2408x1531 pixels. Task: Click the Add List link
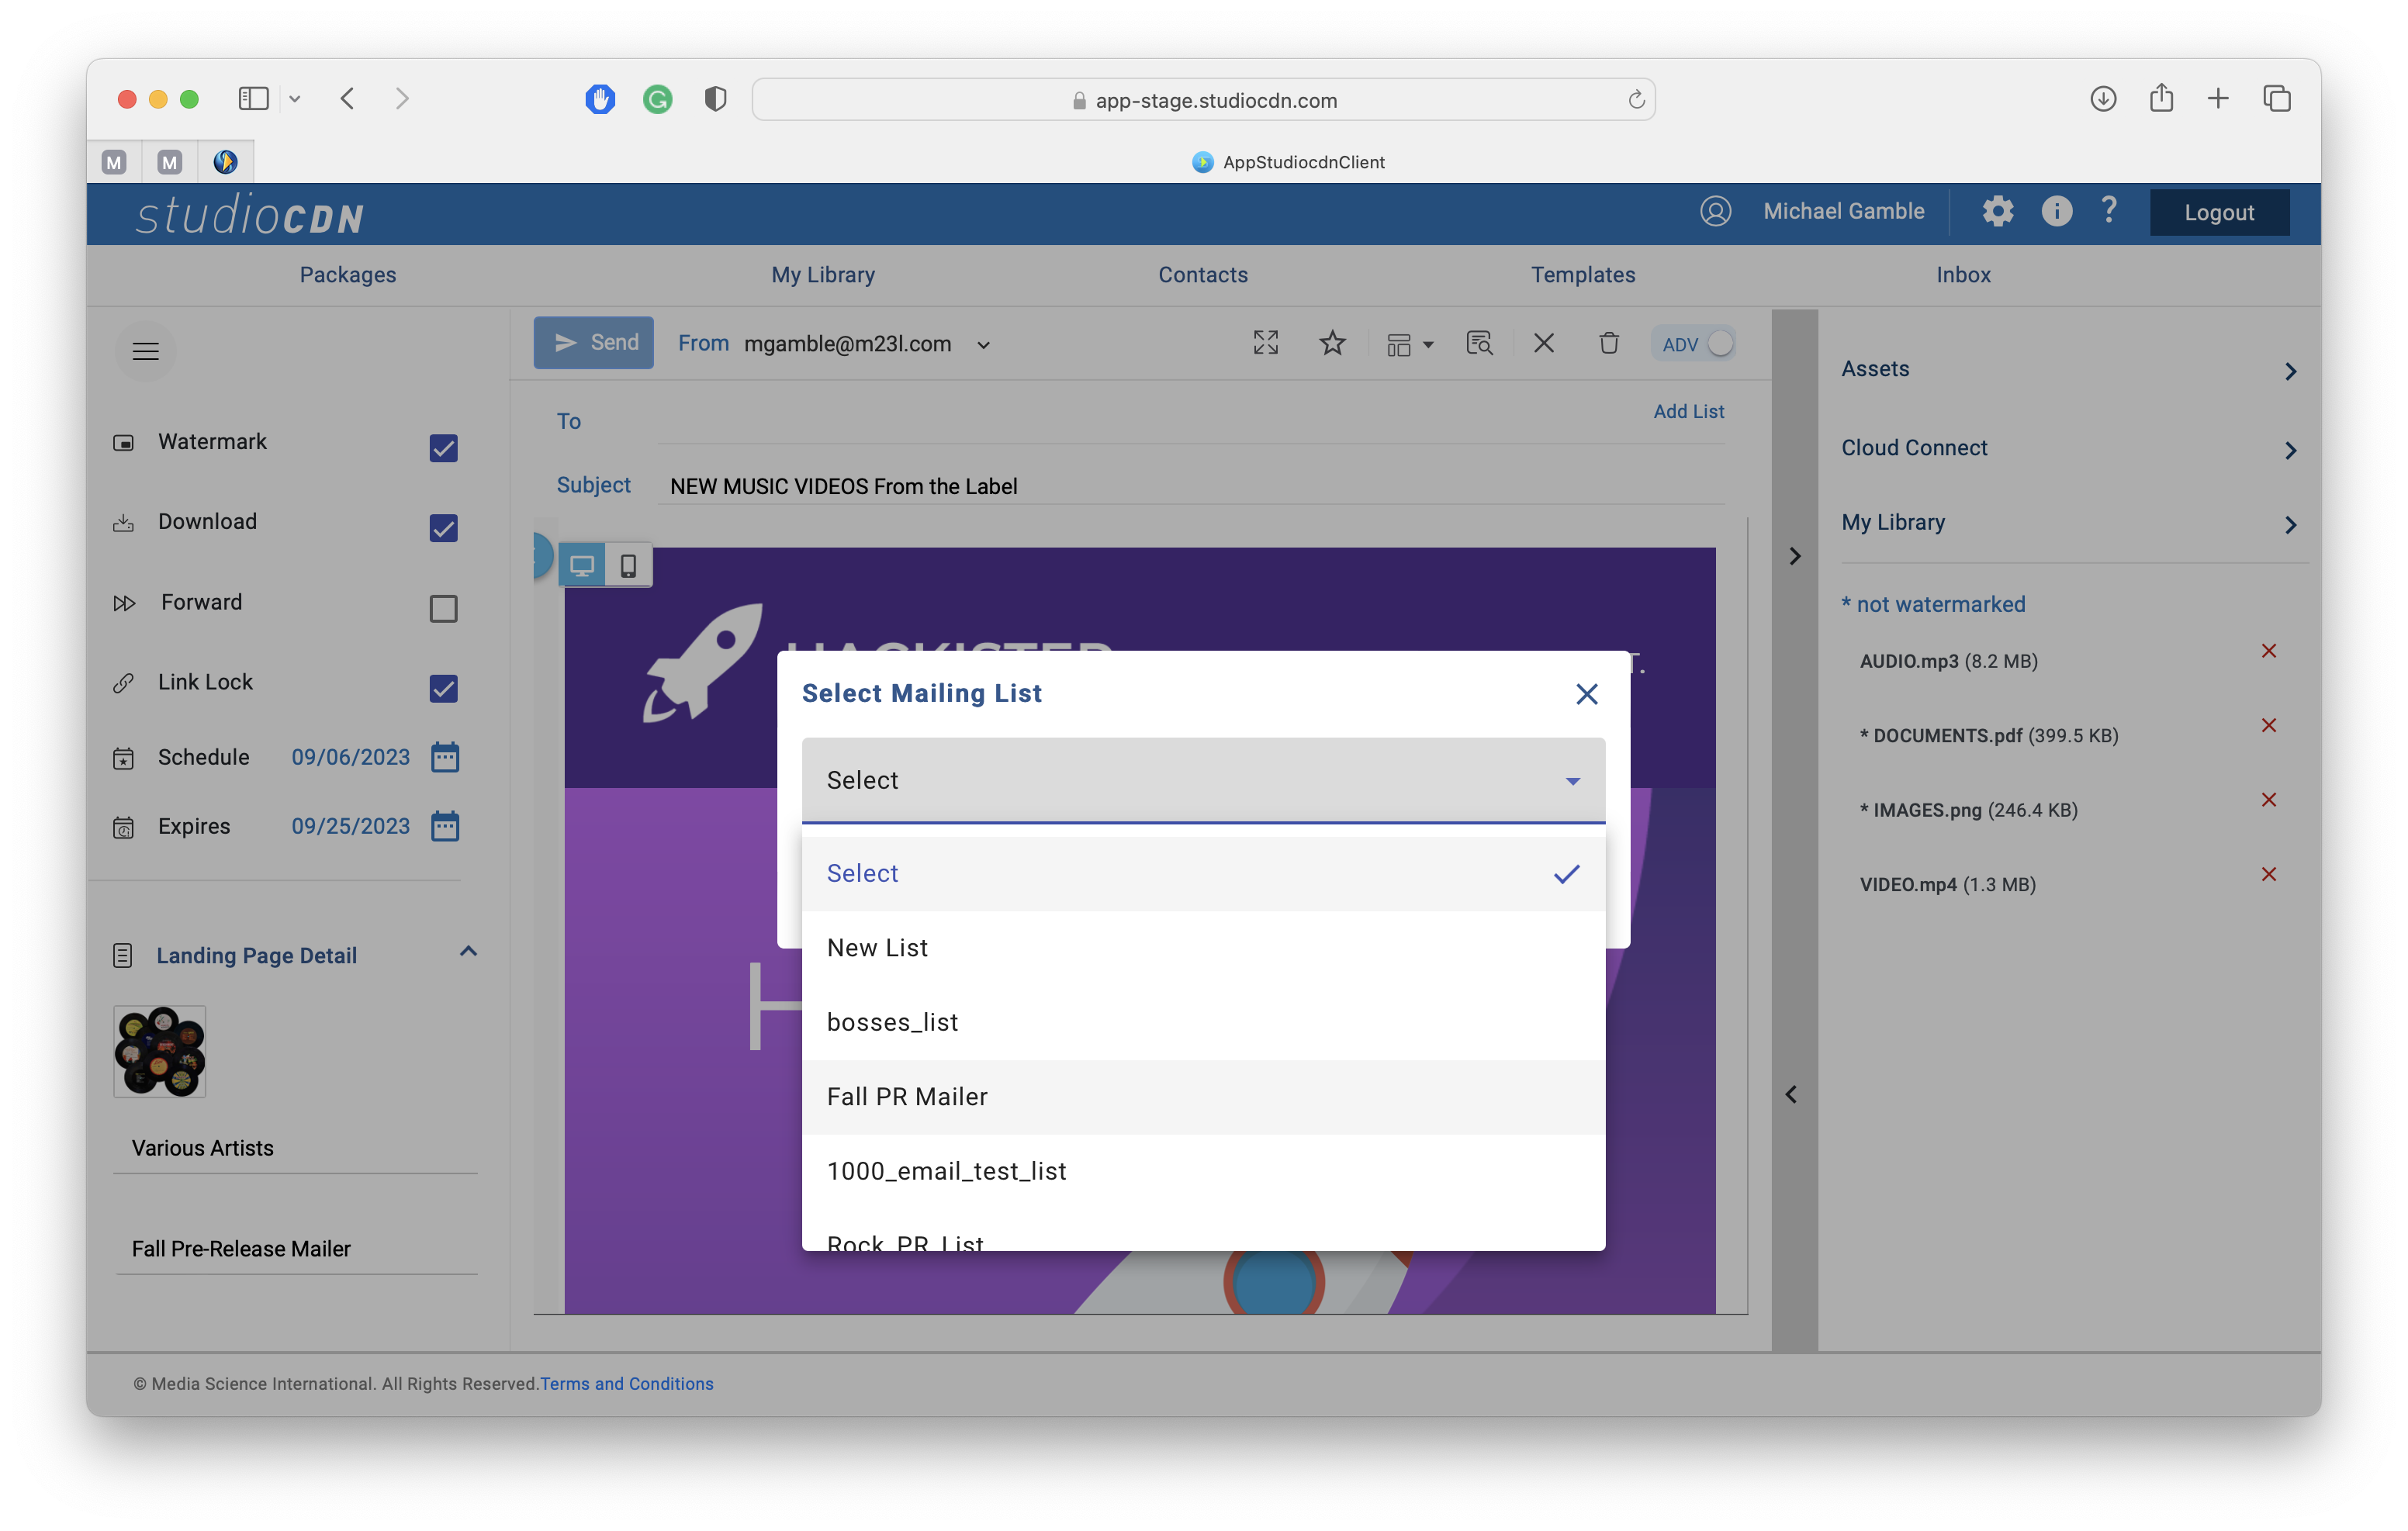click(x=1688, y=411)
